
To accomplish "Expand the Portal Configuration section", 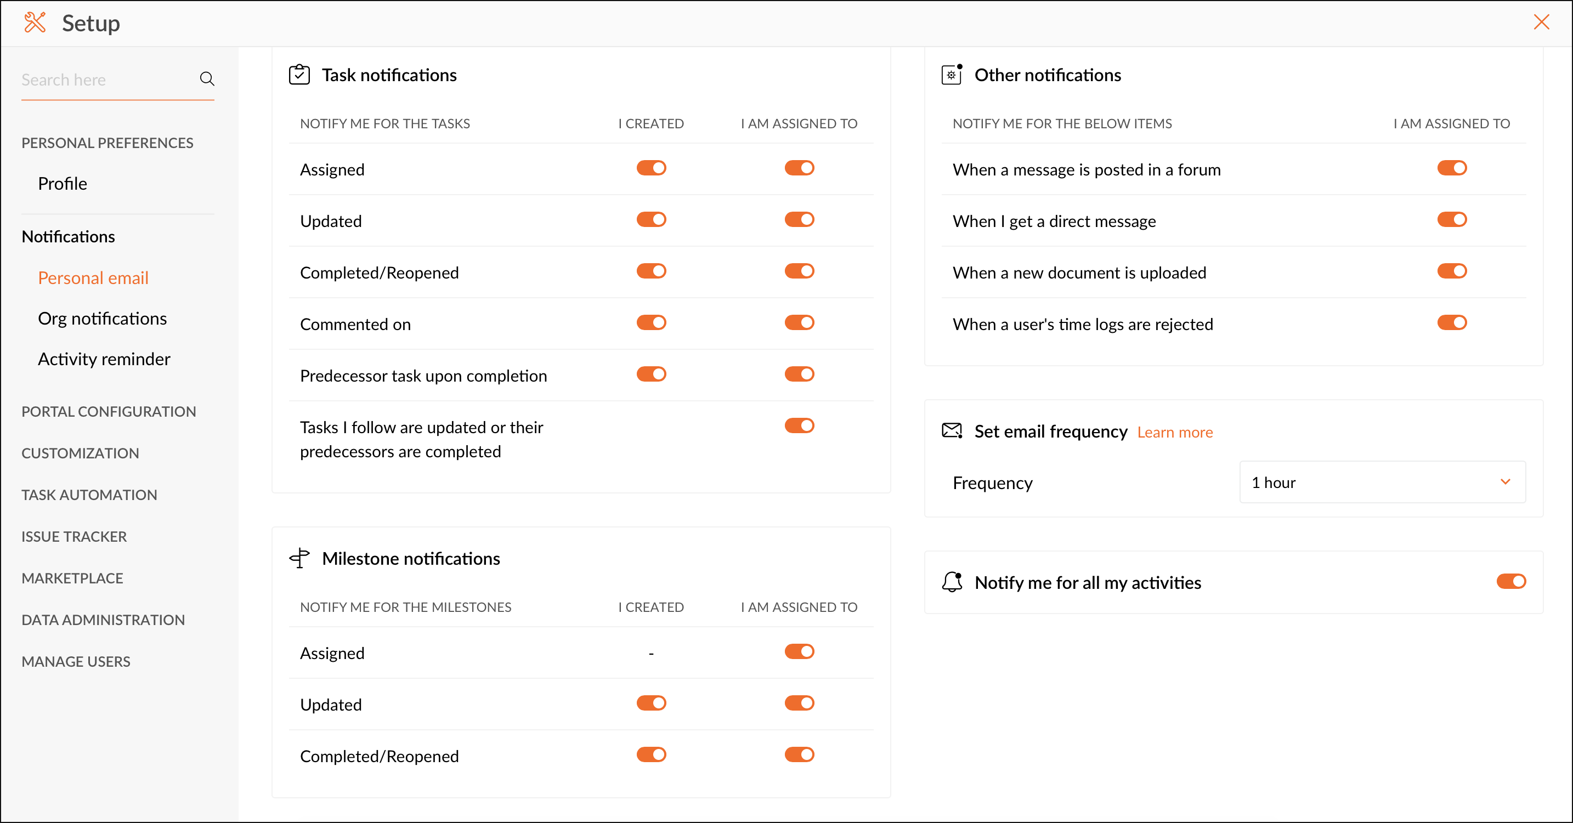I will pos(109,411).
